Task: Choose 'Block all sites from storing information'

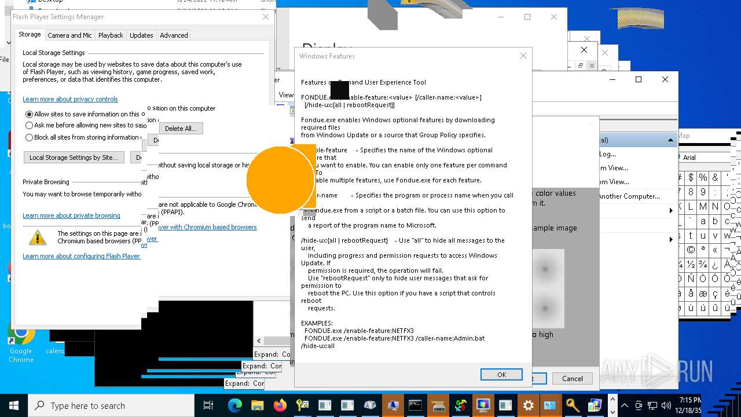Action: [29, 137]
